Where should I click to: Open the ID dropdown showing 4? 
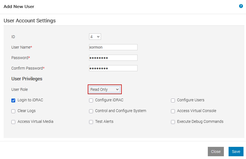[x=95, y=37]
